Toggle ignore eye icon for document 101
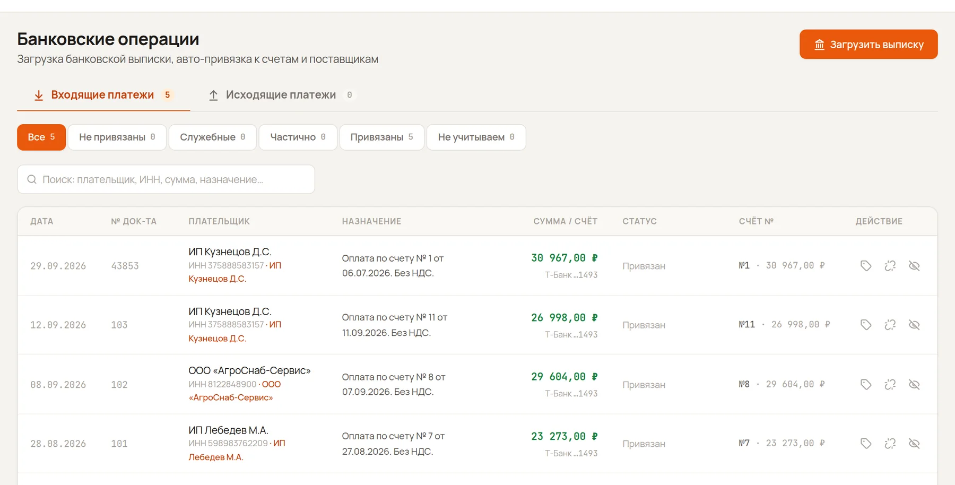This screenshot has width=955, height=485. (914, 444)
